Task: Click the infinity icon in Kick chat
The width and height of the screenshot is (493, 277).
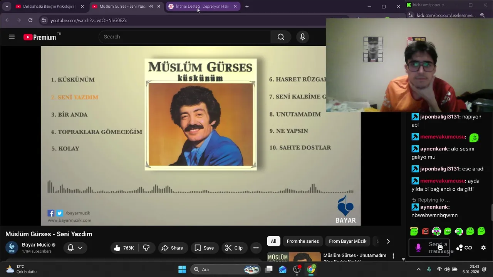Action: pos(468,248)
